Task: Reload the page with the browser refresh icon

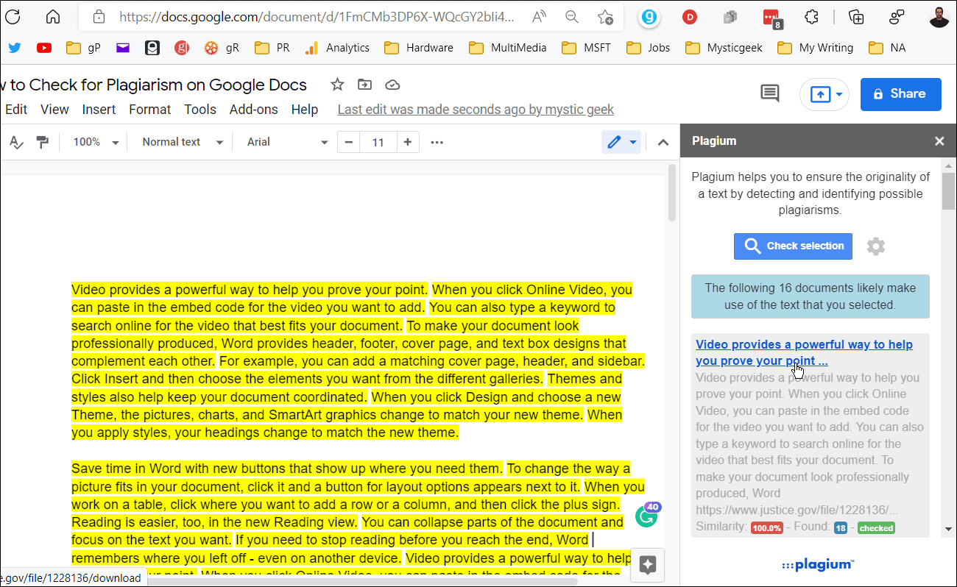Action: point(13,17)
